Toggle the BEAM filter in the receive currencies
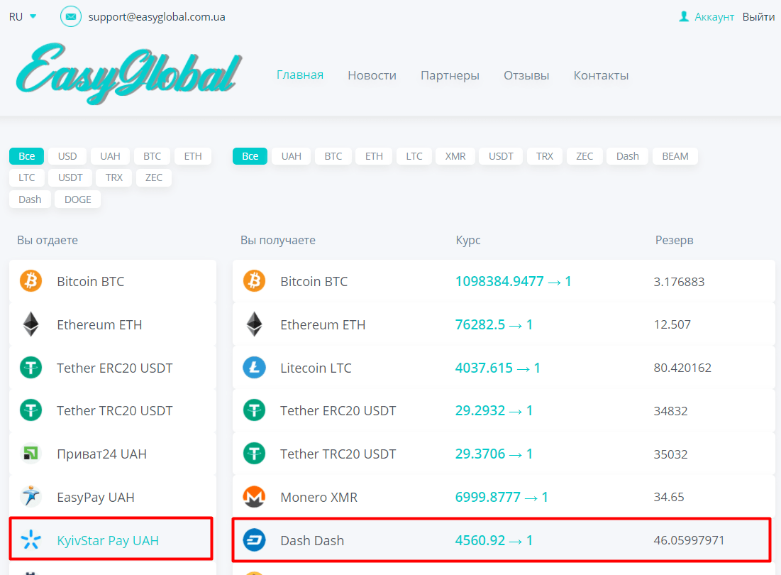Image resolution: width=781 pixels, height=575 pixels. coord(675,156)
